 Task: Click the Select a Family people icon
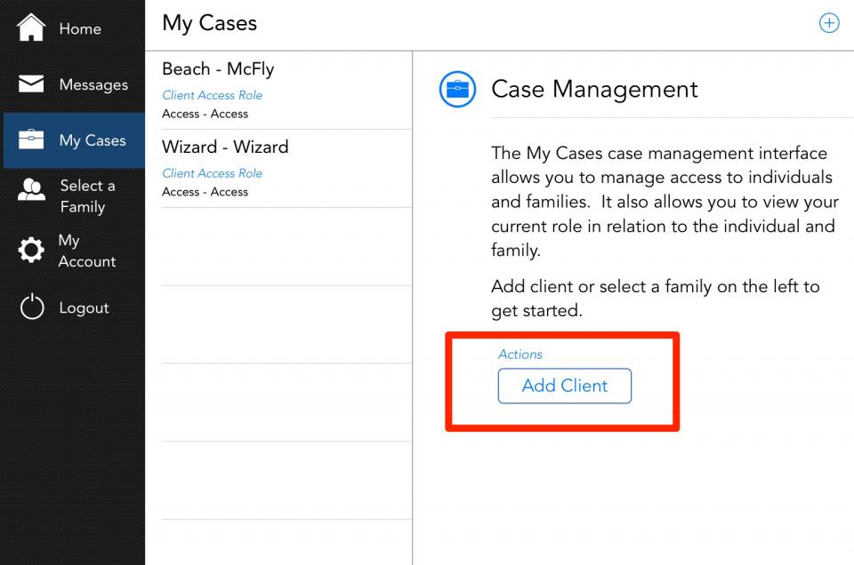(32, 190)
